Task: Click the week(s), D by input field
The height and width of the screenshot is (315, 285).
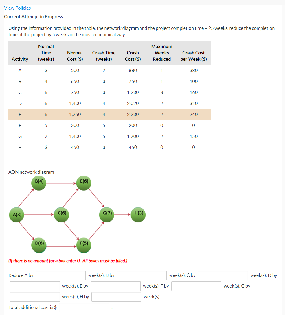Action: (x=35, y=286)
